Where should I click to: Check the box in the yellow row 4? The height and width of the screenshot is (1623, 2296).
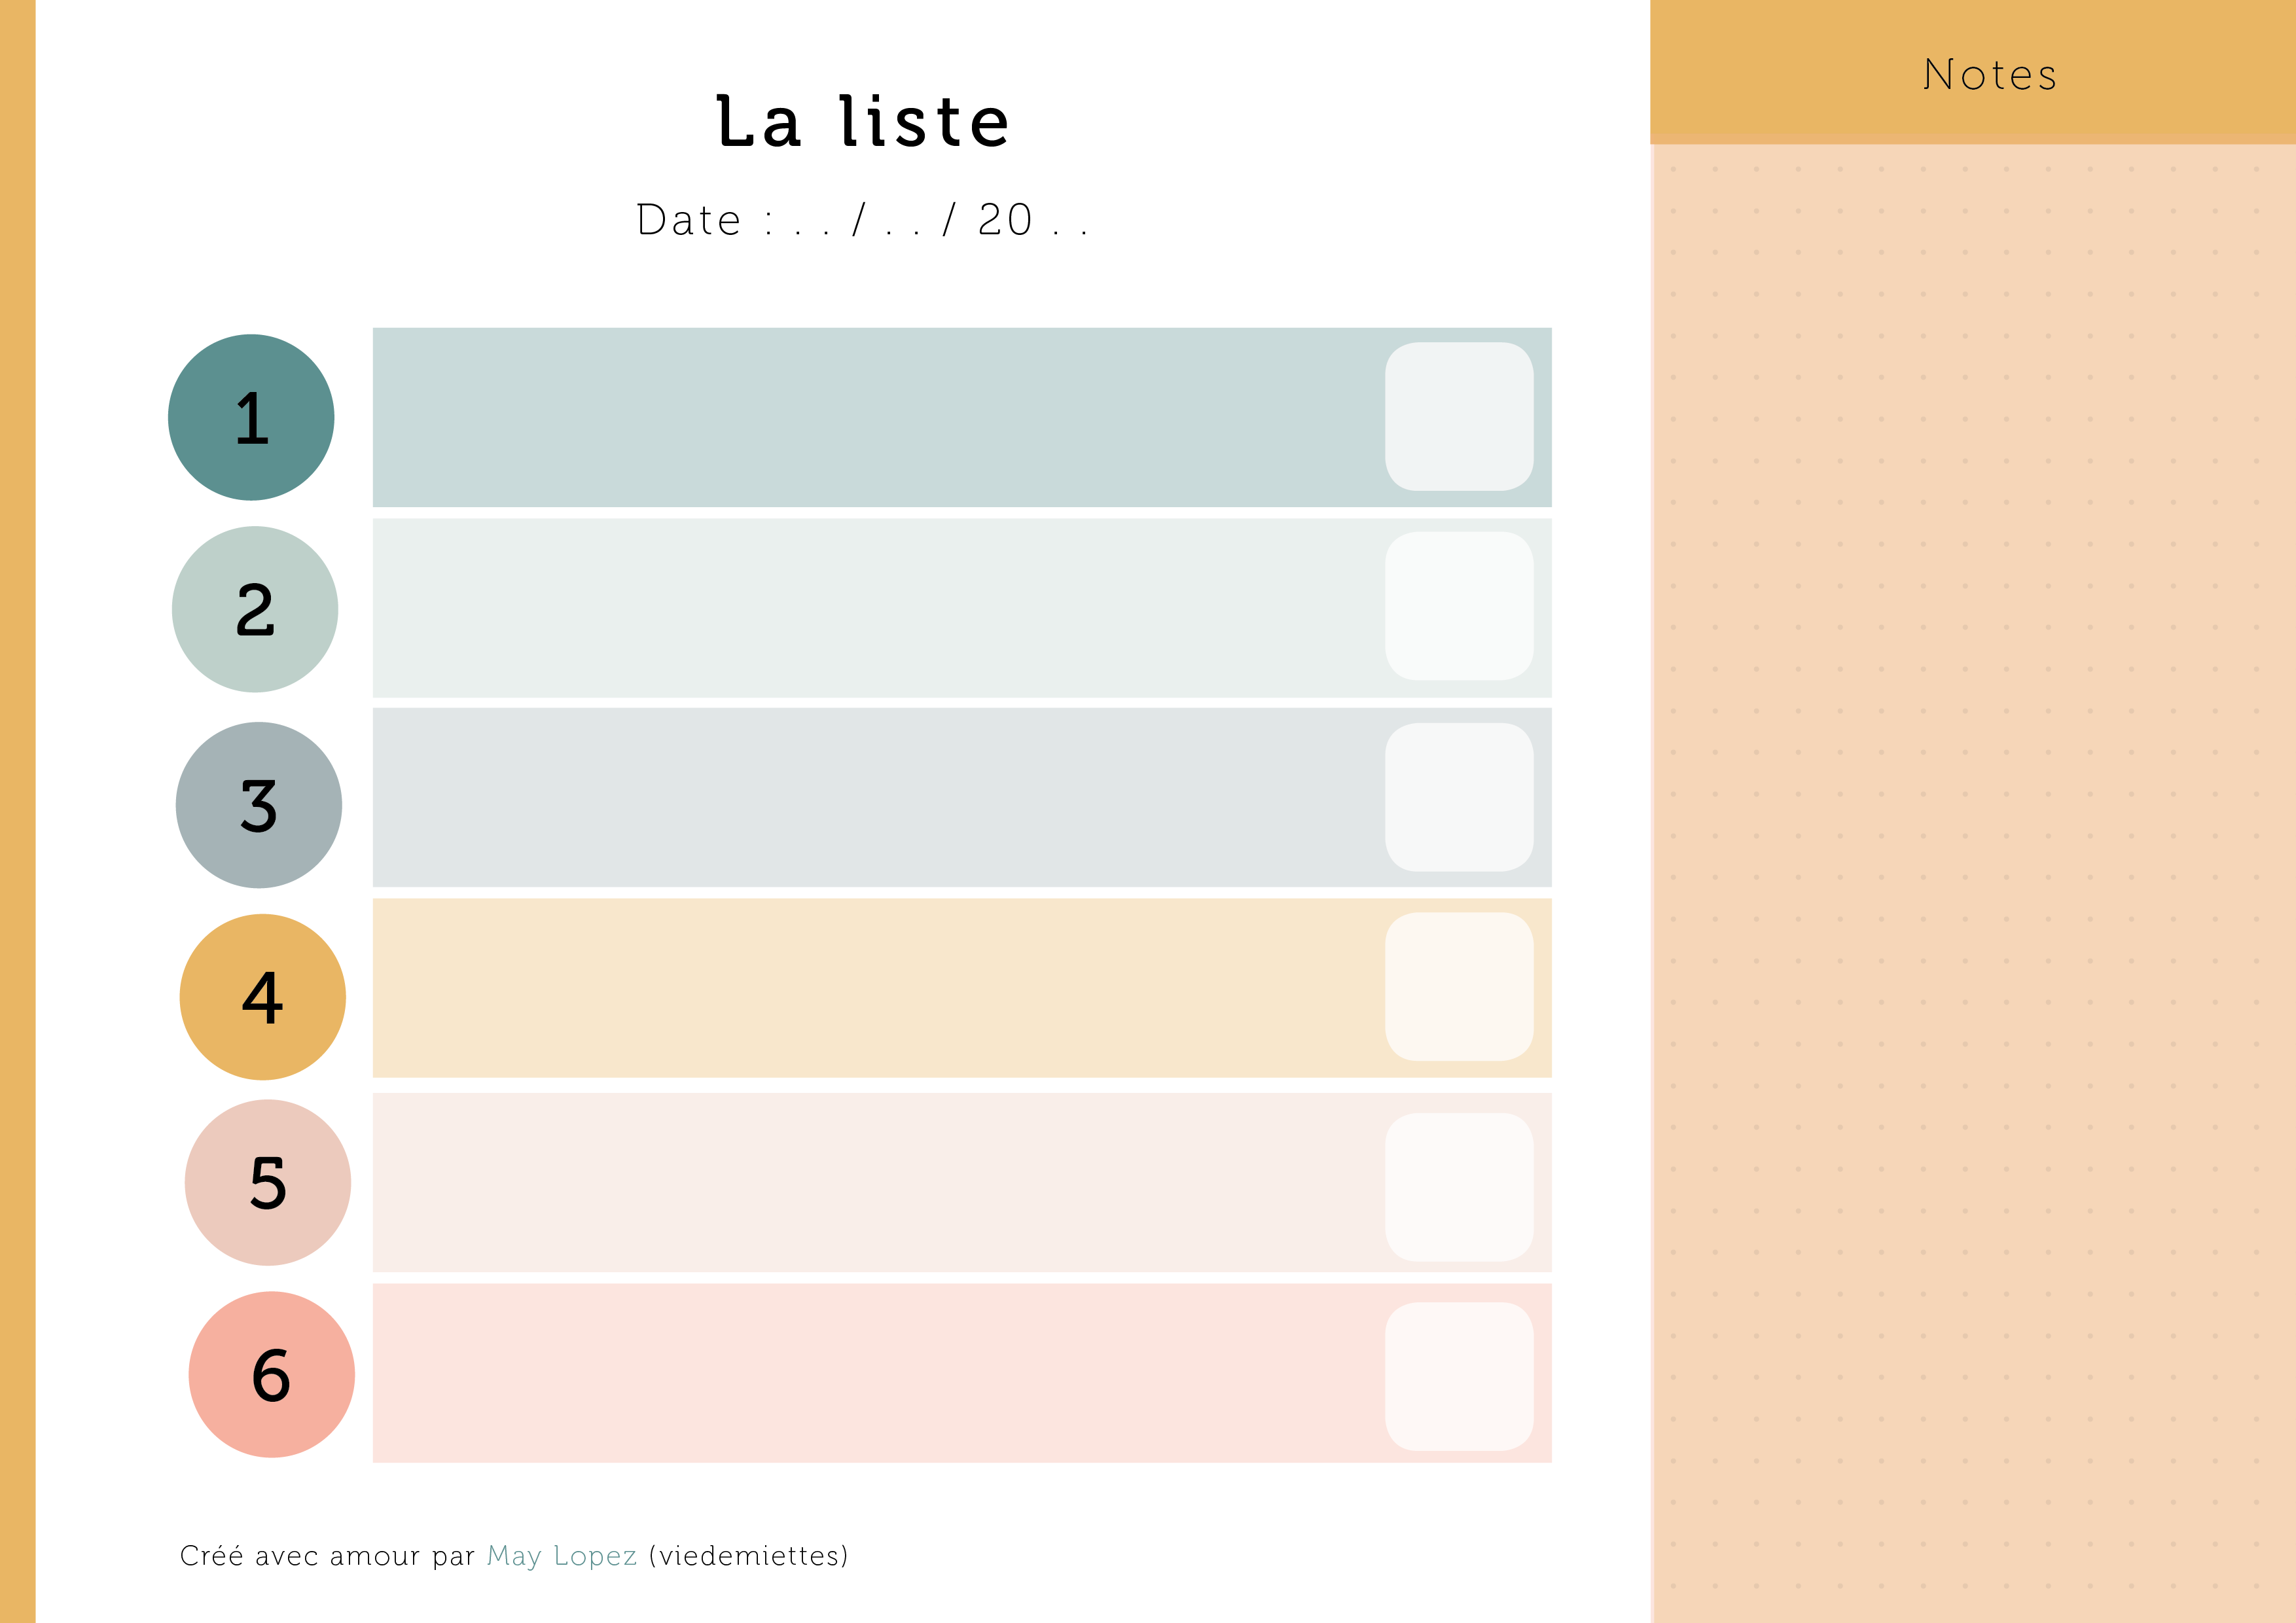(x=1459, y=987)
